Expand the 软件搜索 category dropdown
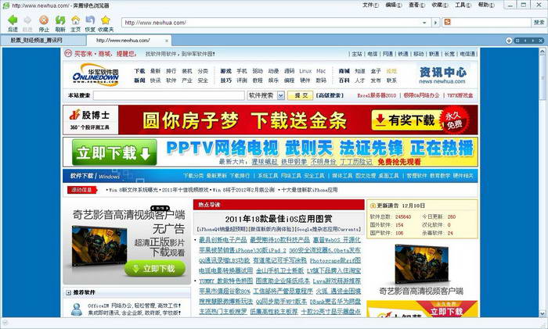Image resolution: width=548 pixels, height=329 pixels. pyautogui.click(x=280, y=95)
